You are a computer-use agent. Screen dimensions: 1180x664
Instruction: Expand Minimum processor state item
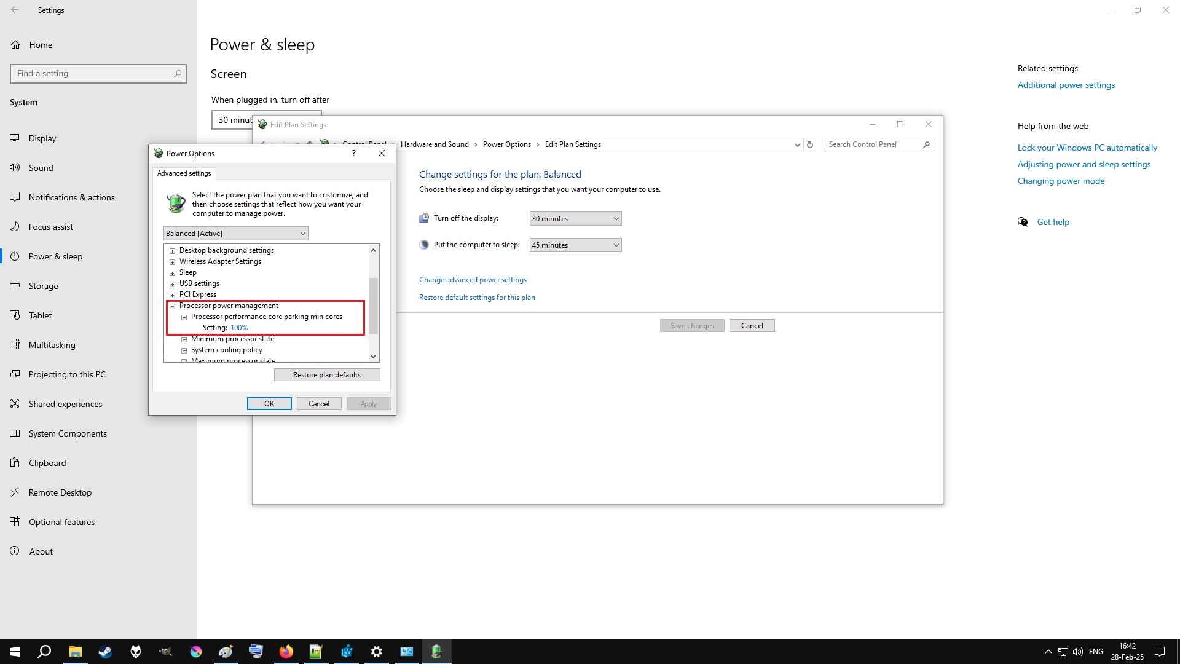[x=184, y=339]
